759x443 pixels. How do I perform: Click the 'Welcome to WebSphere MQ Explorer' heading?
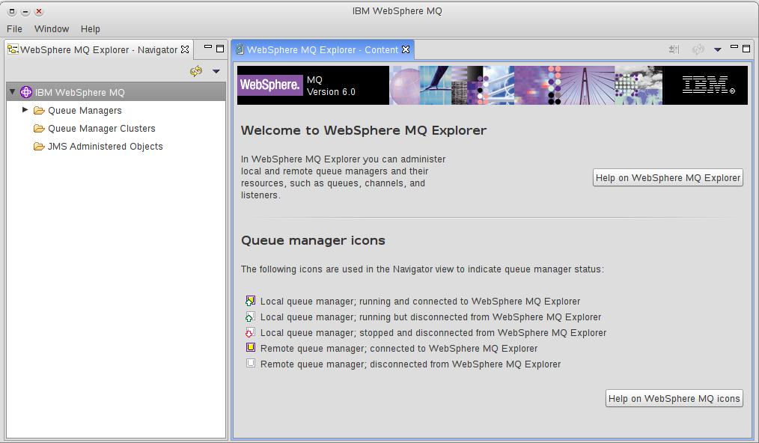coord(364,130)
